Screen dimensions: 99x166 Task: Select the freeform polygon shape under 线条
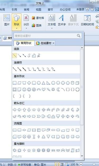[34, 56]
